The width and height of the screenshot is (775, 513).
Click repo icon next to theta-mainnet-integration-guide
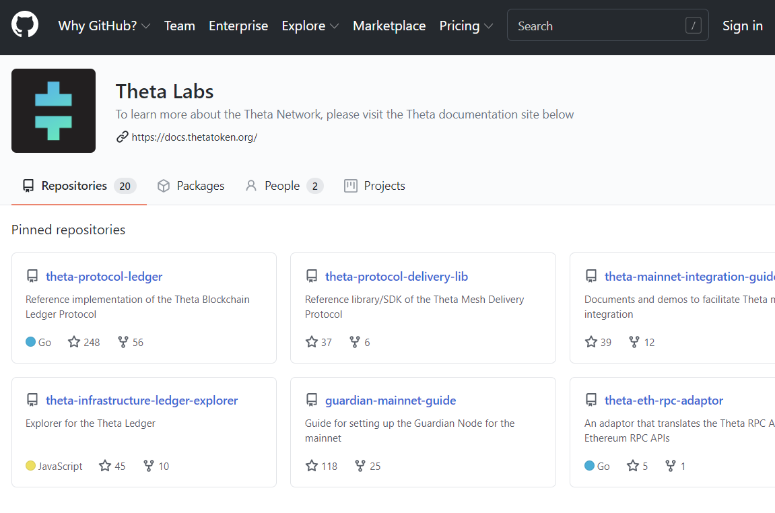[591, 276]
